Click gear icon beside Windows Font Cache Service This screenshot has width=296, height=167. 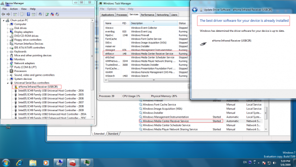tap(141, 105)
